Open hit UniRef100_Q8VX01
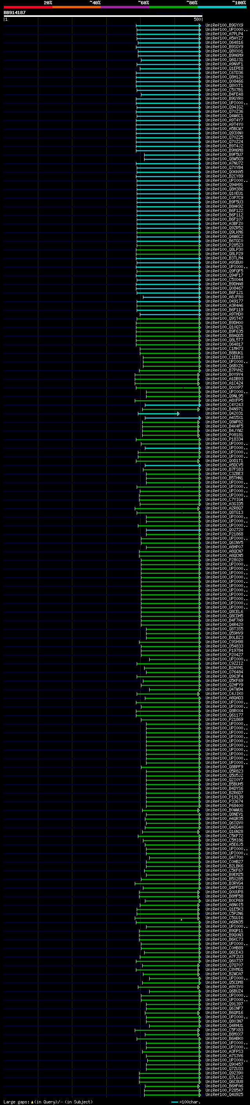This screenshot has height=1105, width=250. point(224,51)
